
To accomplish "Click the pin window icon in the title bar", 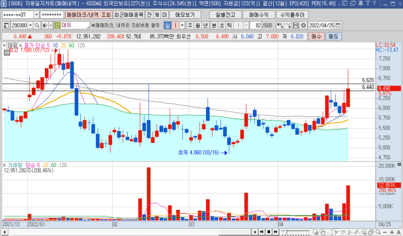I will click(x=361, y=3).
